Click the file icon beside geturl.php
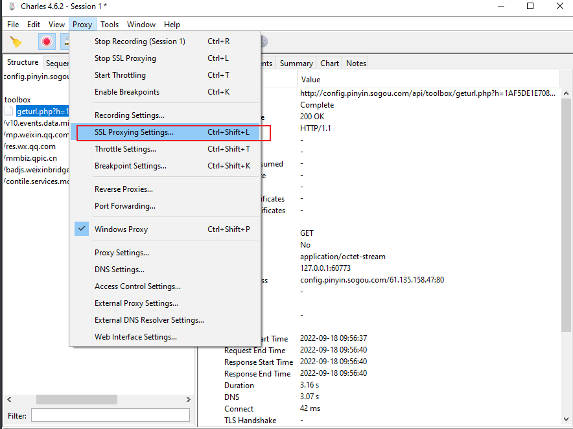The image size is (573, 429). pos(9,111)
